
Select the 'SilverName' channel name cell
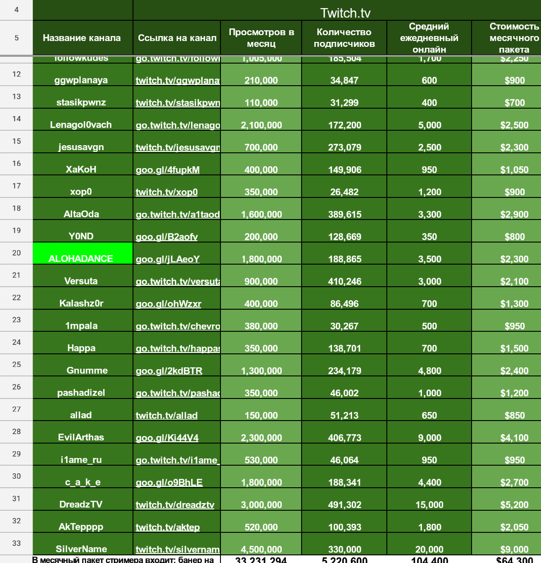point(83,544)
